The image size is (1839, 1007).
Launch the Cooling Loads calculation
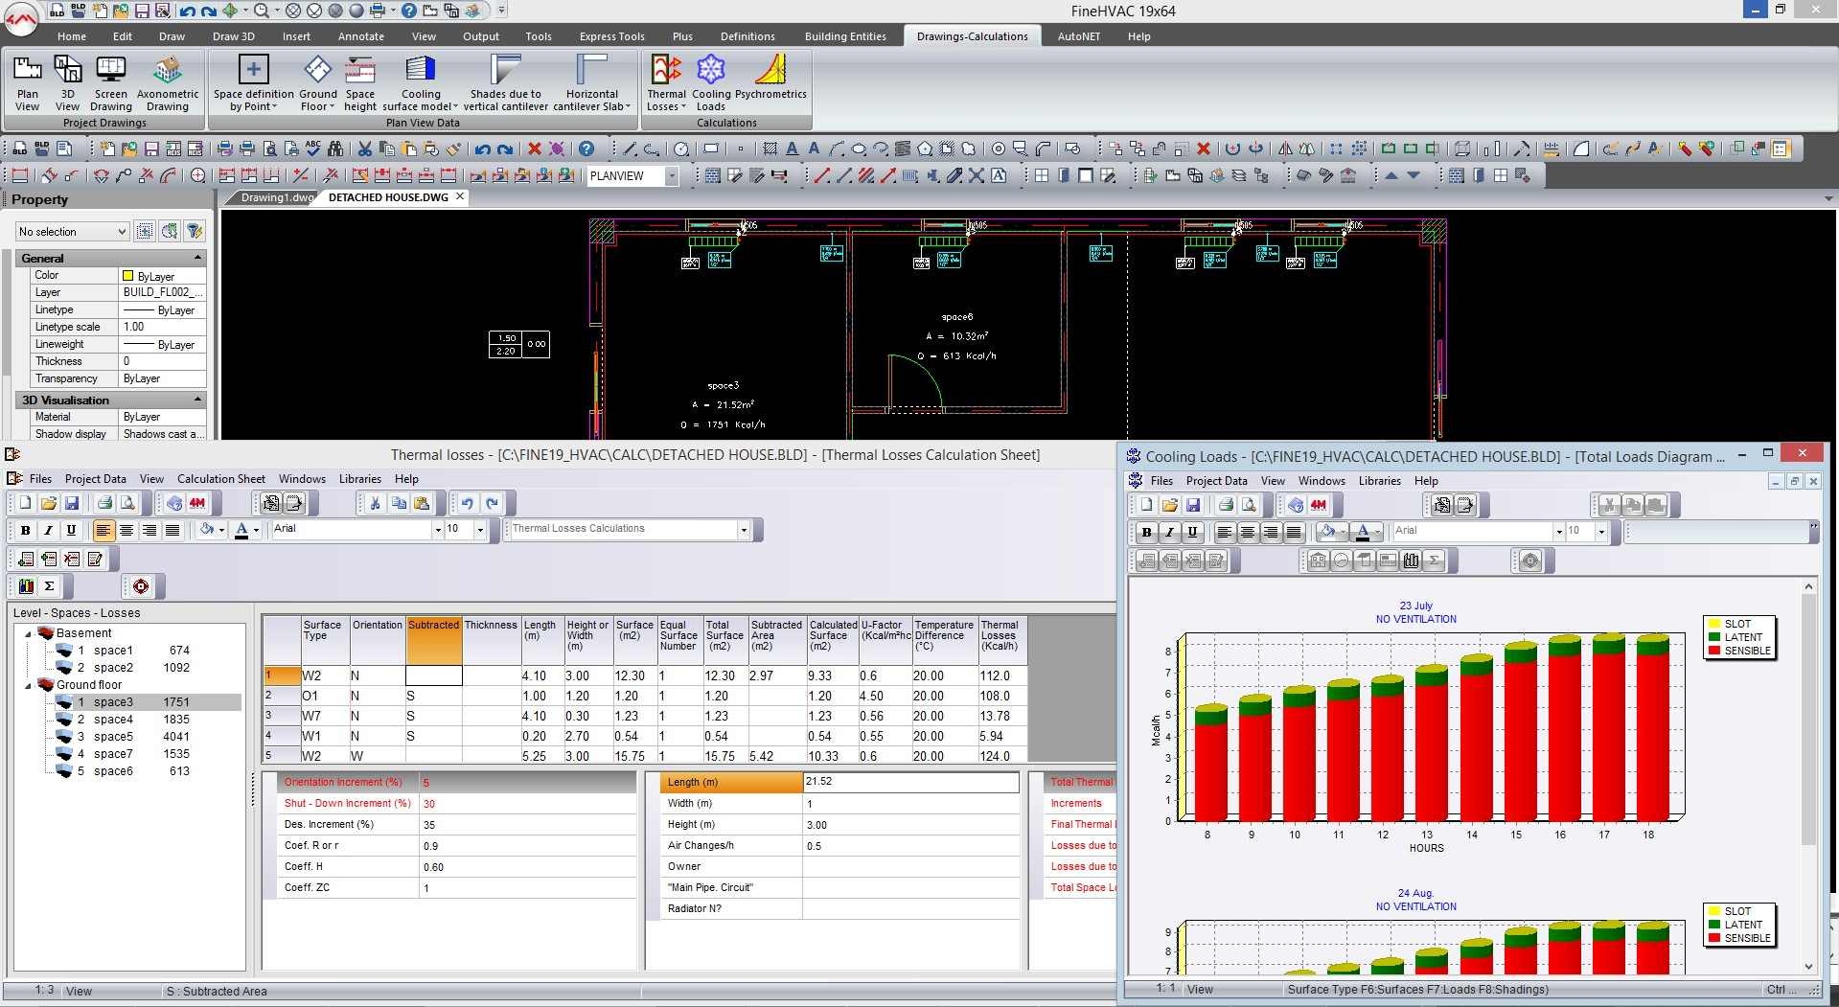(711, 81)
